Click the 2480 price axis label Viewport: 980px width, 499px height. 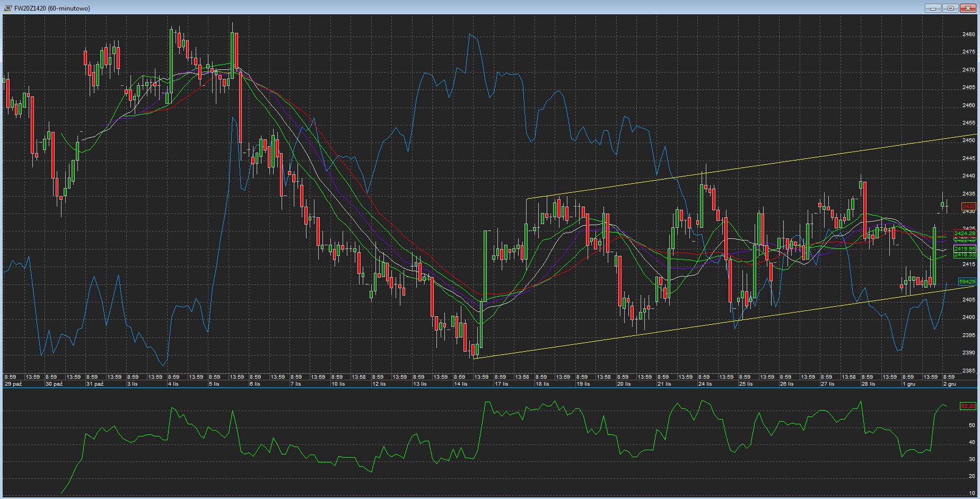click(x=968, y=34)
